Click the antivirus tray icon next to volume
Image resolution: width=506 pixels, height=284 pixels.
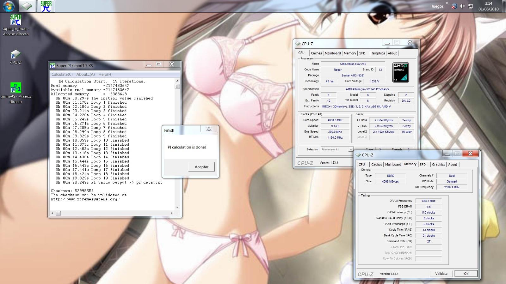click(454, 6)
